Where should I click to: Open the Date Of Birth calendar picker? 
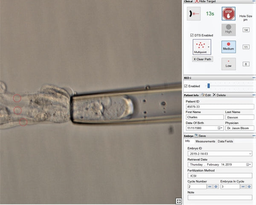[220, 128]
